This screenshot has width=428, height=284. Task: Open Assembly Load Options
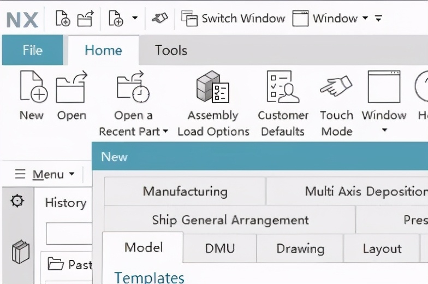click(x=213, y=104)
